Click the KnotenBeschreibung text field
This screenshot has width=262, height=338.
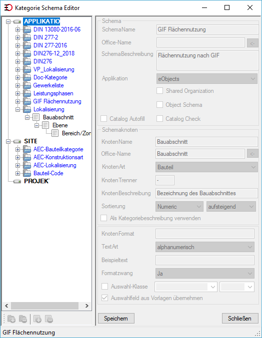[206, 193]
